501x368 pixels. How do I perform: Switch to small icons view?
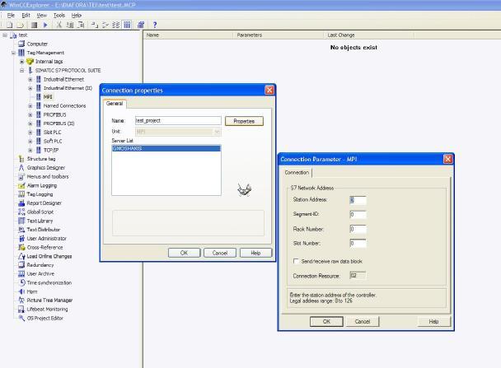[x=105, y=25]
